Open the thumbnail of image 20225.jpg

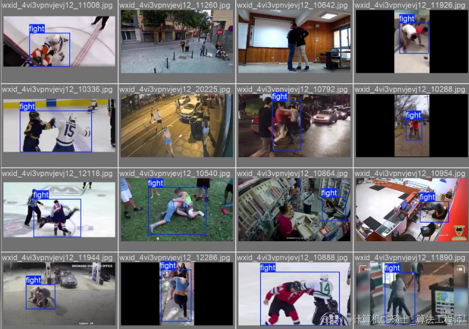[177, 126]
